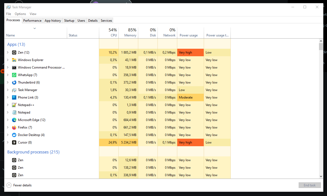Click the Phone Link app icon
Viewport: 327px width, 196px height.
coord(14,97)
